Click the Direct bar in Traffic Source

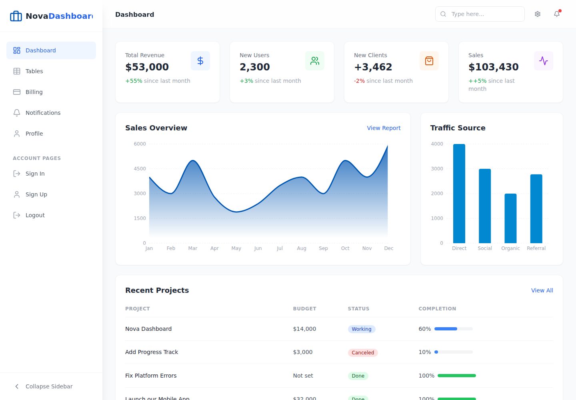[459, 194]
